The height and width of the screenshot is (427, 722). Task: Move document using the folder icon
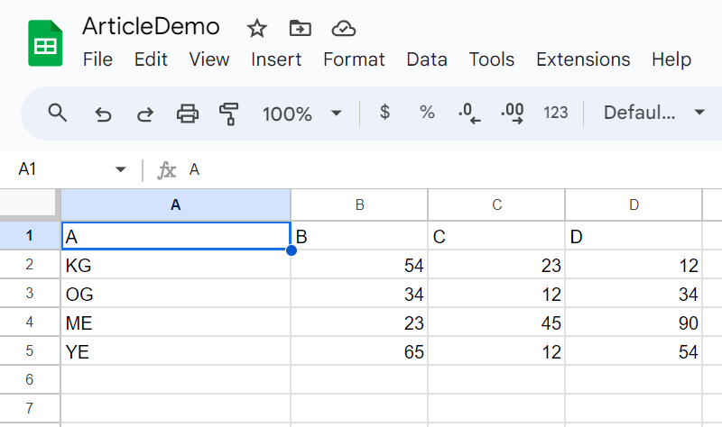tap(301, 29)
